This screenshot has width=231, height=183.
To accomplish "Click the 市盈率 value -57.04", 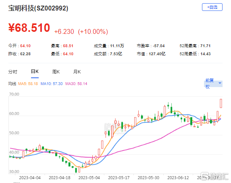I will click(159, 46).
